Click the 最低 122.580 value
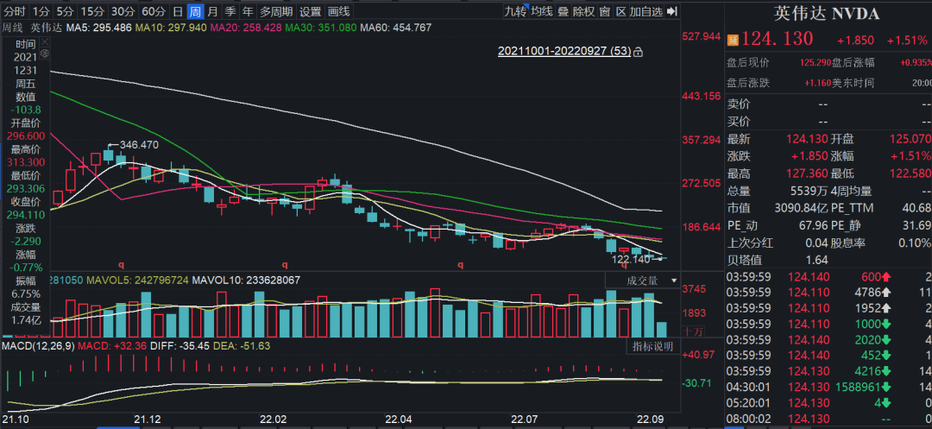The height and width of the screenshot is (429, 932). (x=910, y=174)
